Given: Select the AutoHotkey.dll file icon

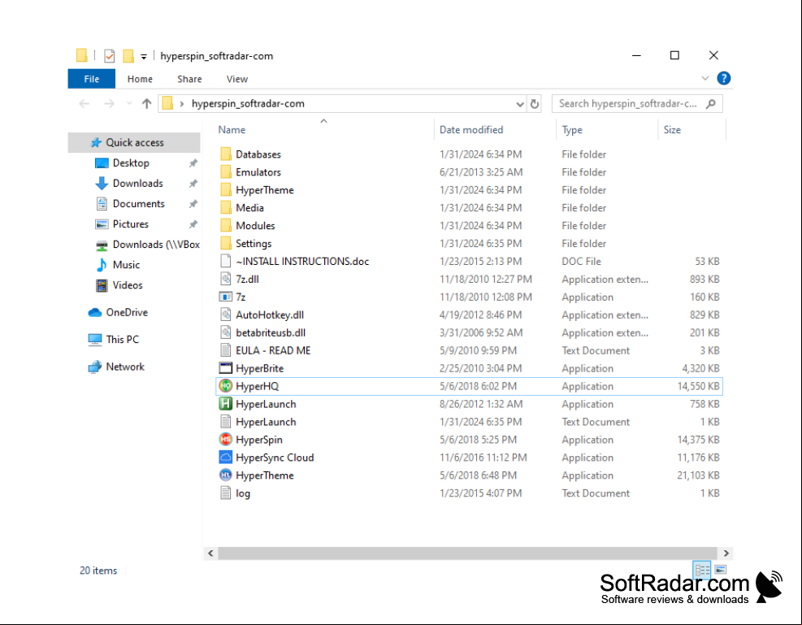Looking at the screenshot, I should coord(226,315).
